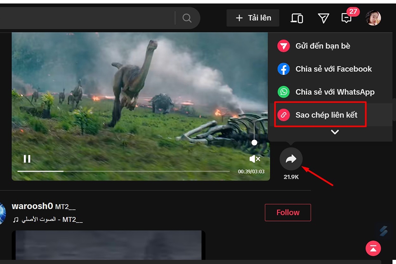Pause the playing video
The height and width of the screenshot is (264, 396).
pos(27,158)
